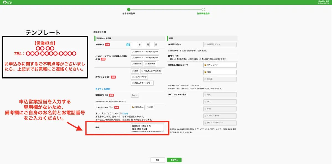Click the こちら rental pack link
Viewport: 332px width, 164px height.
pyautogui.click(x=125, y=113)
